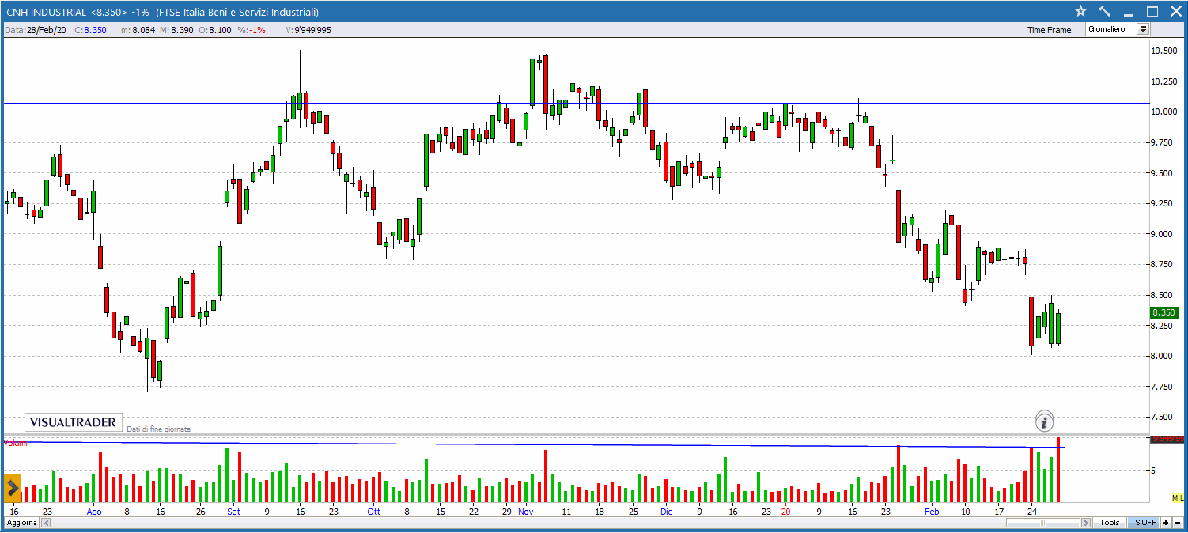This screenshot has height=533, width=1188.
Task: Open the Tools button
Action: [1110, 523]
